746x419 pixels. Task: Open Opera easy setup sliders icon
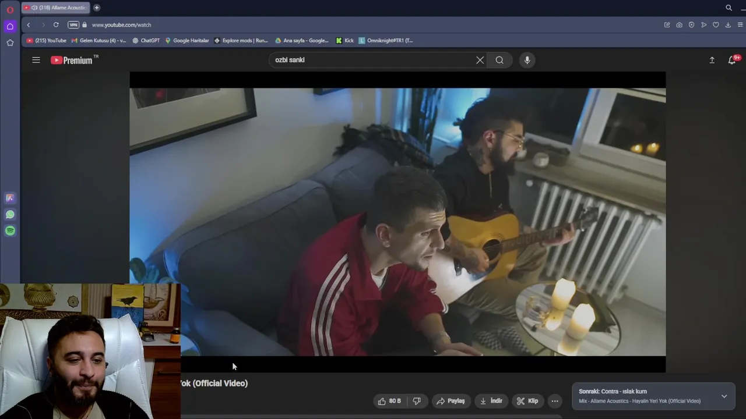tap(741, 25)
